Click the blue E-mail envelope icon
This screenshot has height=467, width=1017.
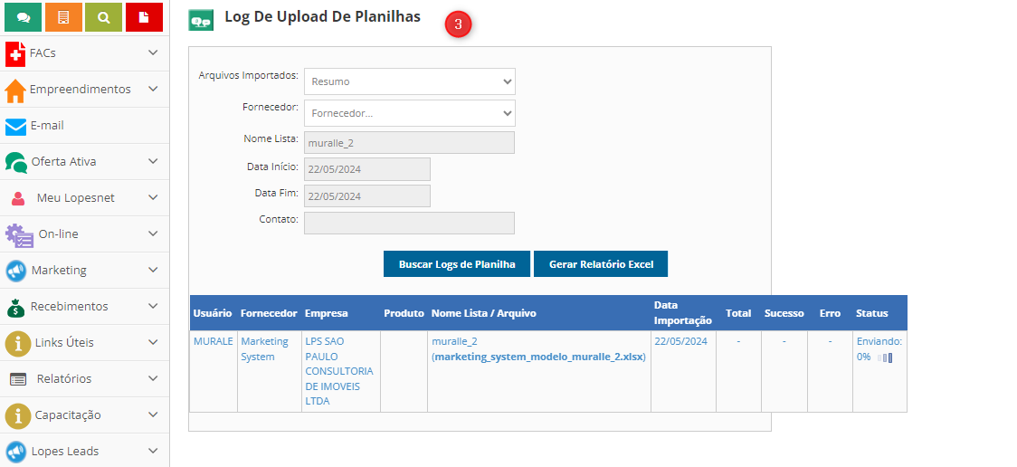[x=16, y=127]
